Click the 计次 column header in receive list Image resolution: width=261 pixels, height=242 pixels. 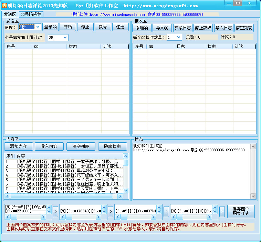[244, 47]
